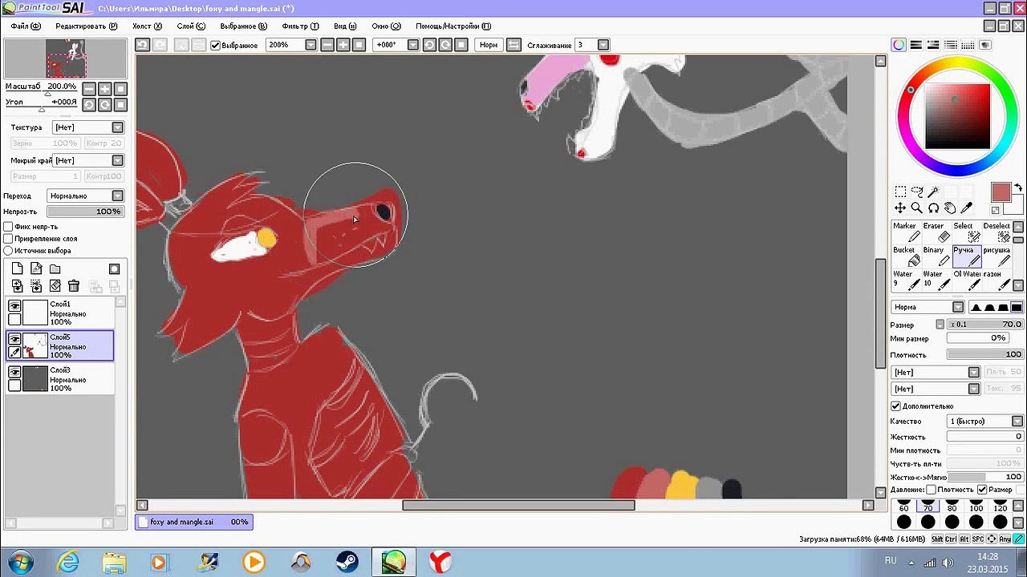Enable Фикс непр-ть checkbox

9,227
